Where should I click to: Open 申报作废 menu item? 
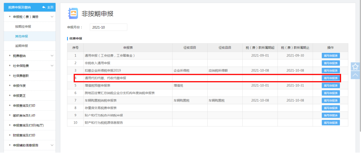19,86
